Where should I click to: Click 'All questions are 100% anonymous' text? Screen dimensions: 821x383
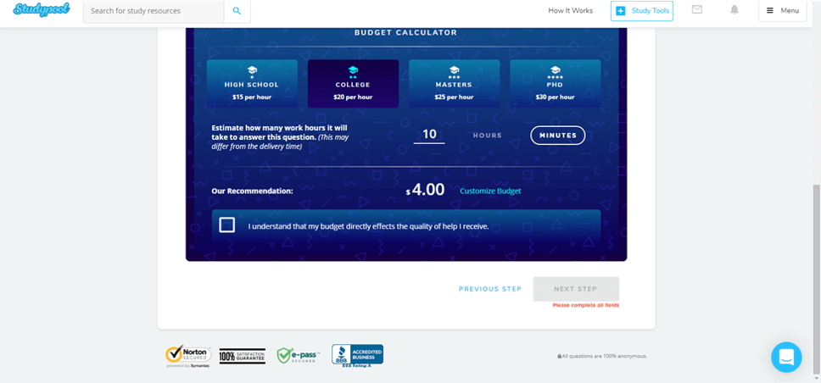[x=602, y=357]
